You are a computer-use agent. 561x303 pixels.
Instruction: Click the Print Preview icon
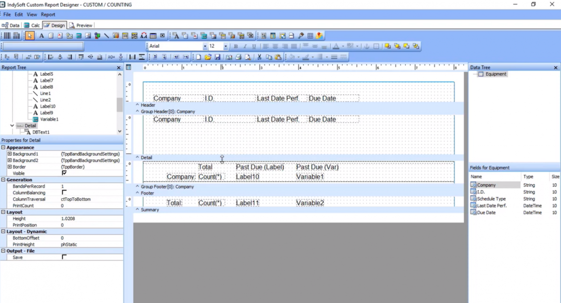247,56
